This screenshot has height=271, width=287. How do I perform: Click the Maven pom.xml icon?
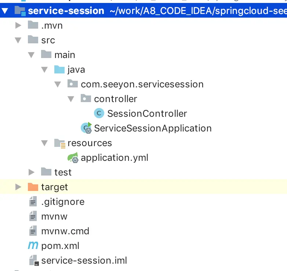[33, 246]
